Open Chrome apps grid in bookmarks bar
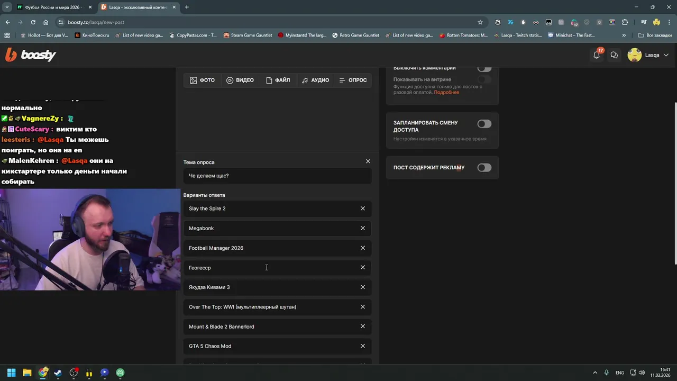 [x=7, y=35]
